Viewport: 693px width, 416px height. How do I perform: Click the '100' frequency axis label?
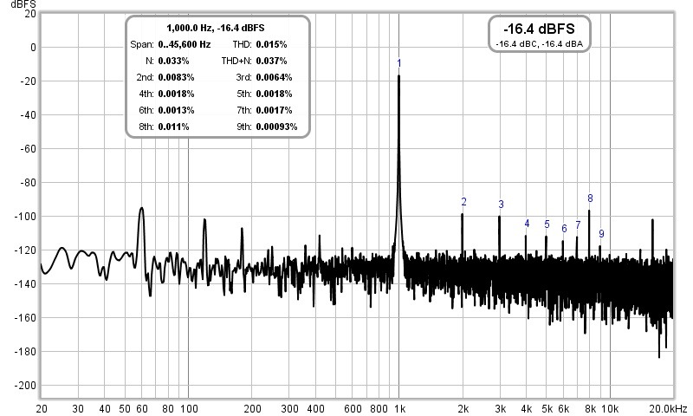189,409
